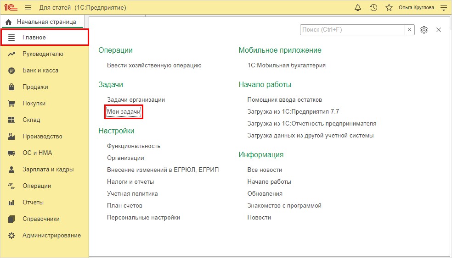
Task: Open notifications bell icon
Action: 358,7
